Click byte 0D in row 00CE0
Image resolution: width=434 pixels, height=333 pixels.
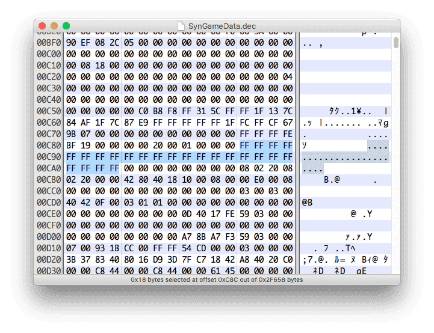click(x=187, y=214)
